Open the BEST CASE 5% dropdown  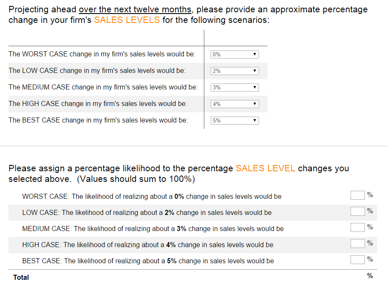[x=234, y=120]
